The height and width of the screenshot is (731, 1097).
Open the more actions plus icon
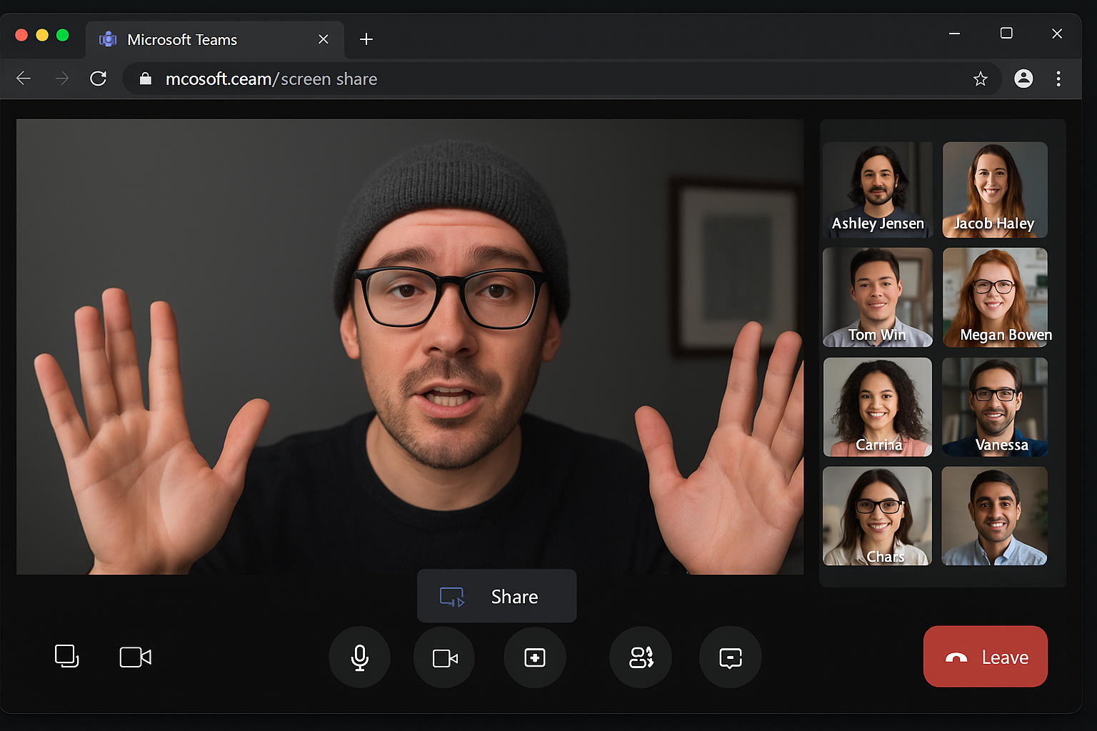535,657
